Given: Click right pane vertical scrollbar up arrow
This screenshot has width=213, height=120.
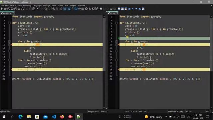Looking at the screenshot, I should [211, 17].
